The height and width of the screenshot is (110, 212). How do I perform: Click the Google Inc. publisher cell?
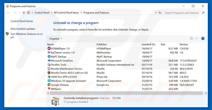pos(103,85)
